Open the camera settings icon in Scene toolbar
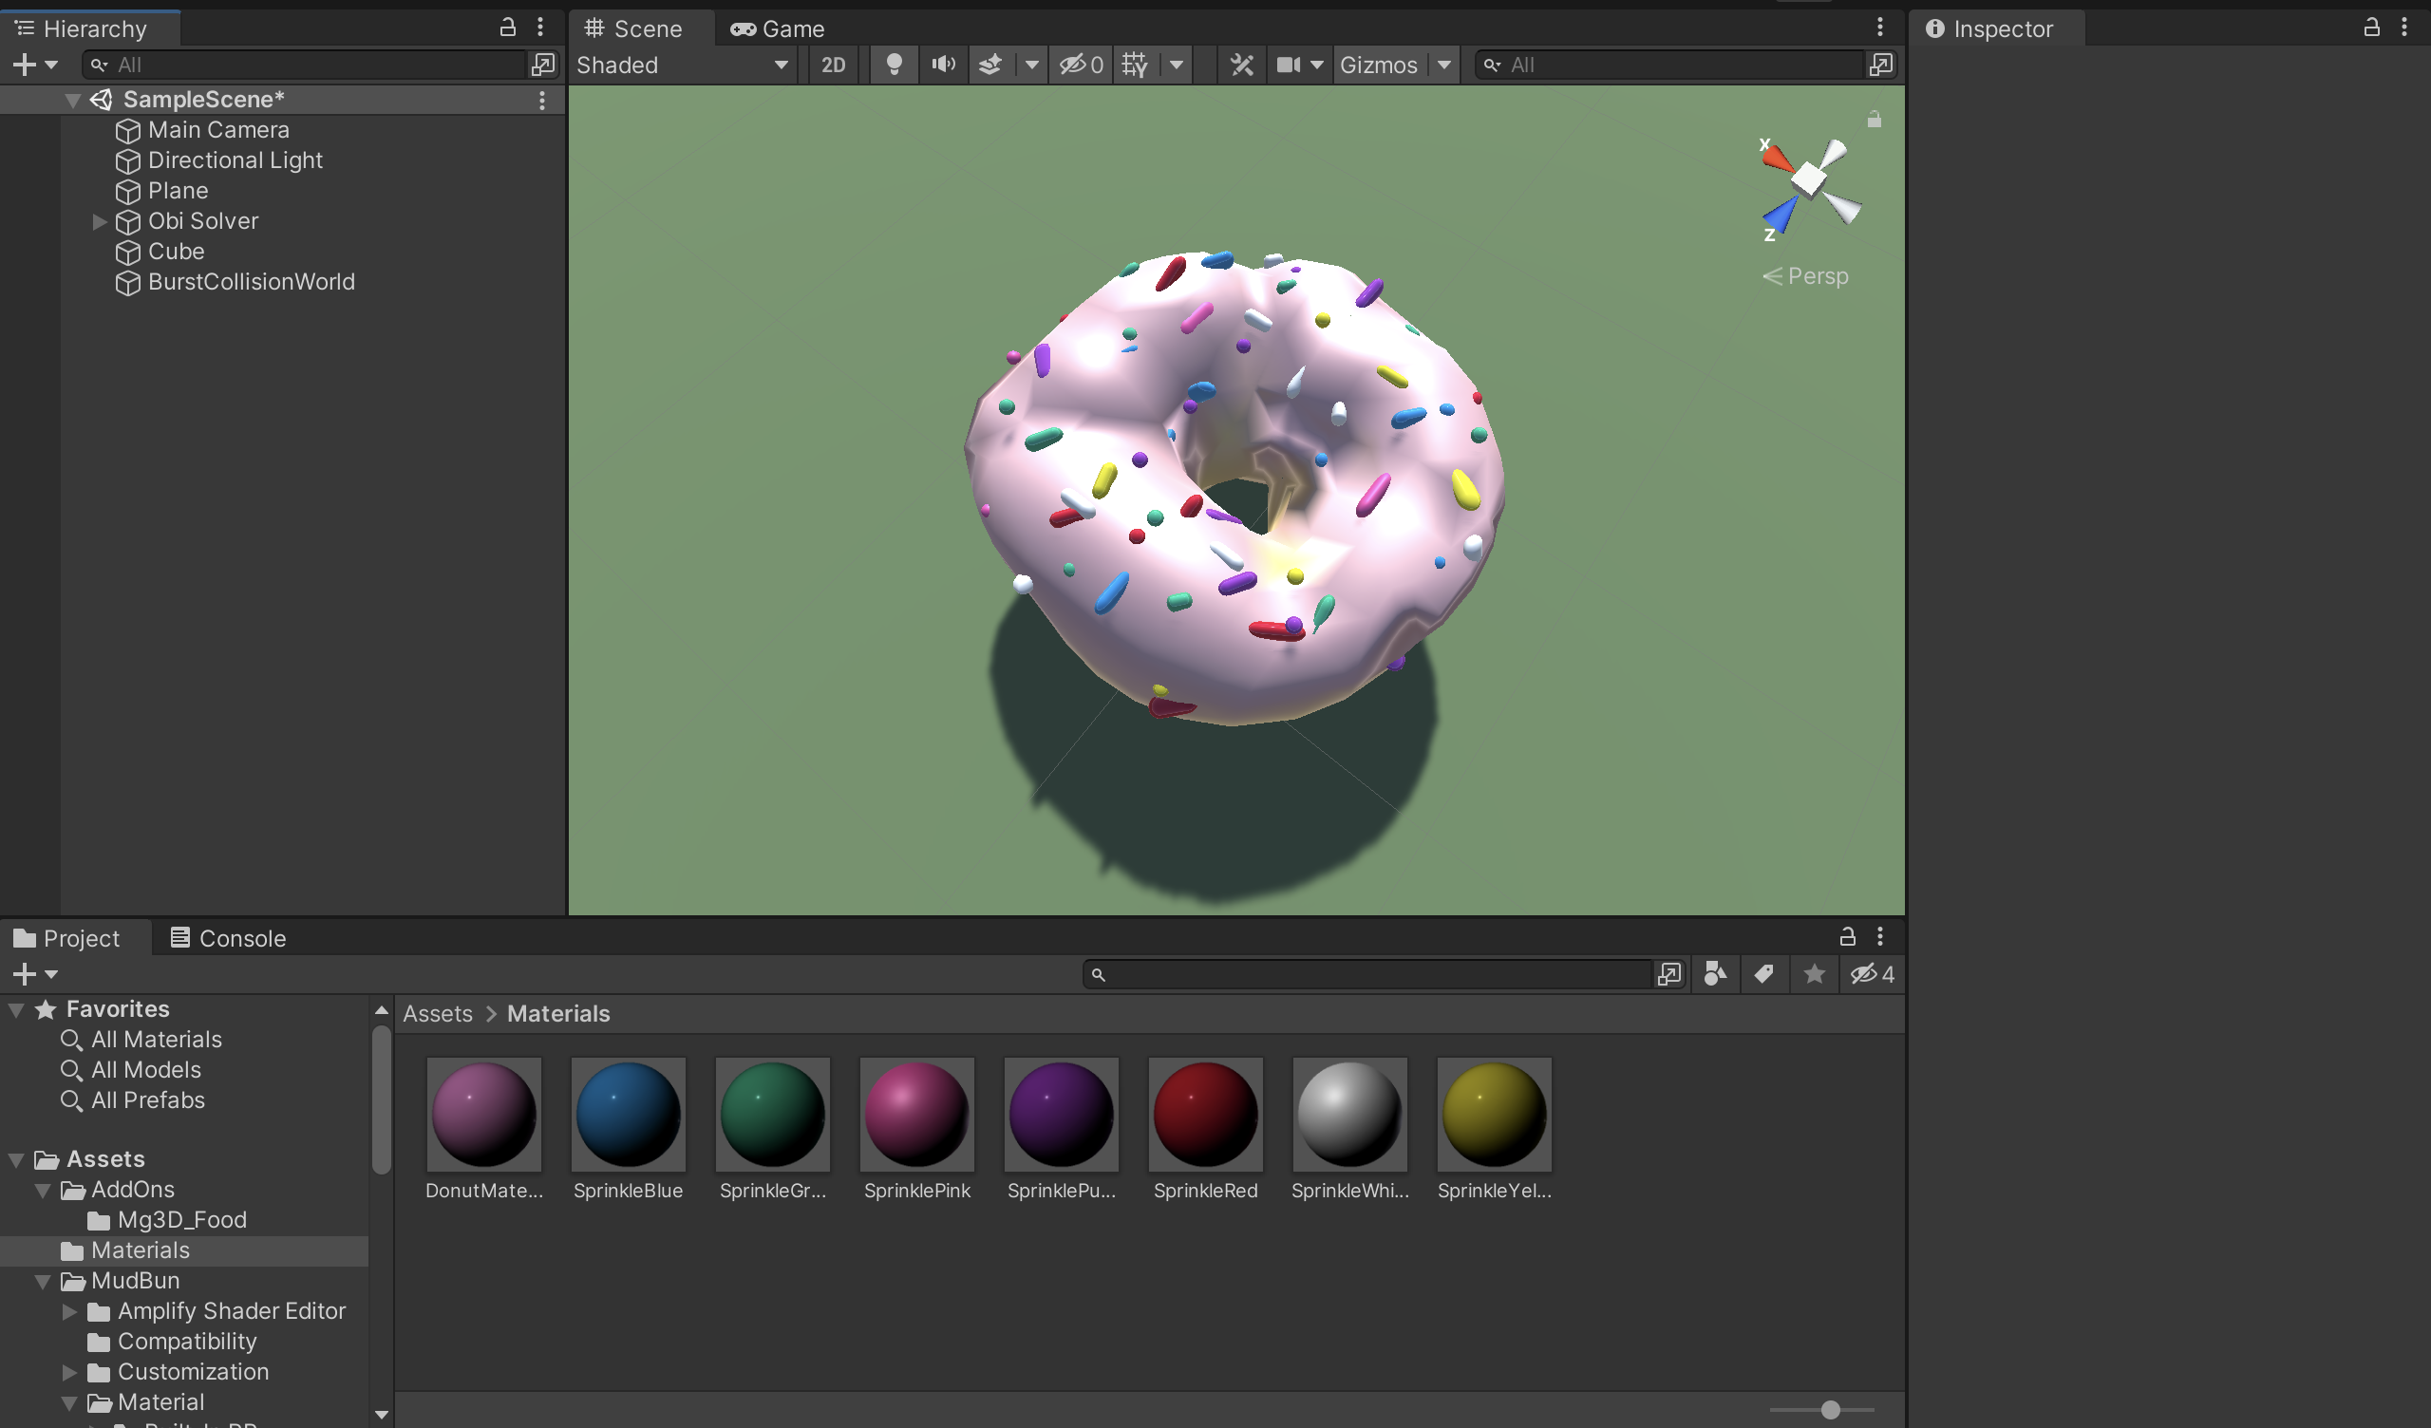 1290,65
